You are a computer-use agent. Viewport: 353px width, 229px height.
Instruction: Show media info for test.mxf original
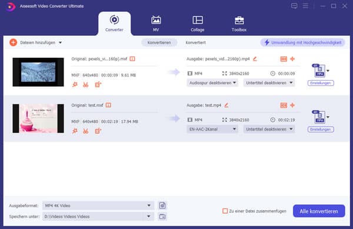pos(108,105)
